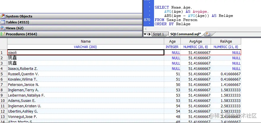Click the NULL Age cell for xiaoli

click(172, 52)
